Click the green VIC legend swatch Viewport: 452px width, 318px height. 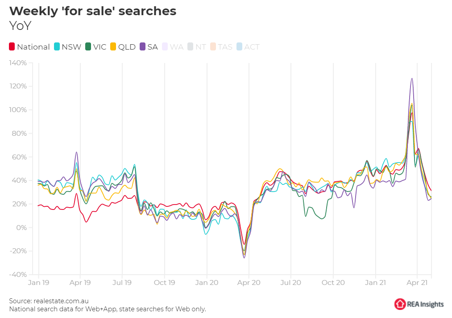pos(88,46)
